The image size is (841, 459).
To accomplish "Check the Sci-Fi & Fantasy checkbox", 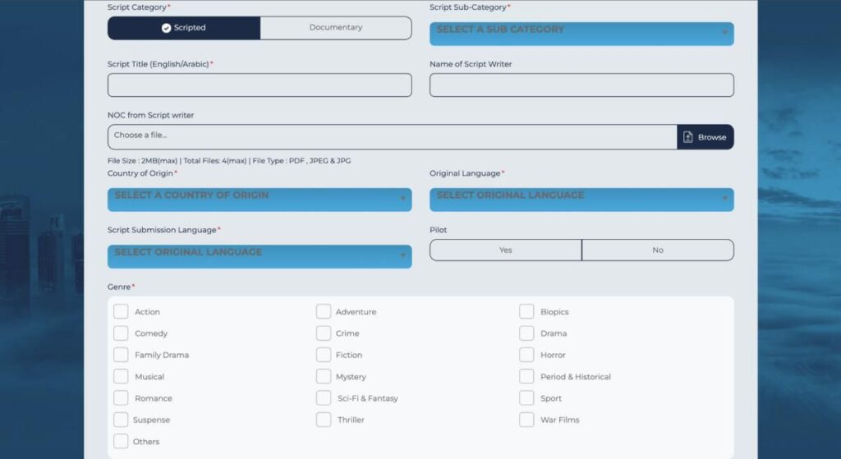I will point(324,398).
